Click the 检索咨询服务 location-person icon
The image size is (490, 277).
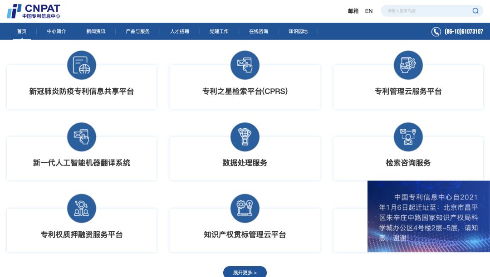click(x=408, y=136)
